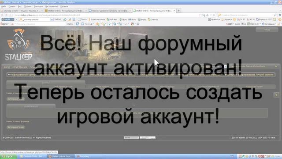Click the browser search box

tap(247, 15)
